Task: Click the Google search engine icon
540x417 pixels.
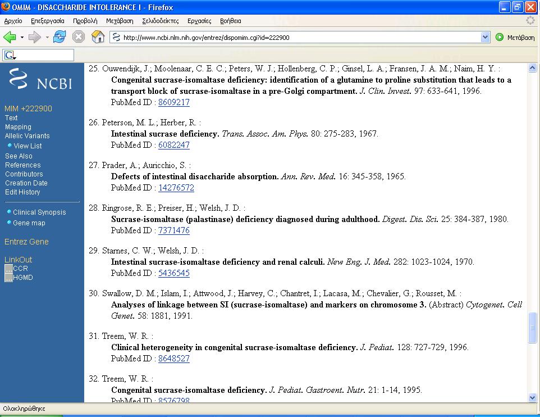Action: (10, 55)
